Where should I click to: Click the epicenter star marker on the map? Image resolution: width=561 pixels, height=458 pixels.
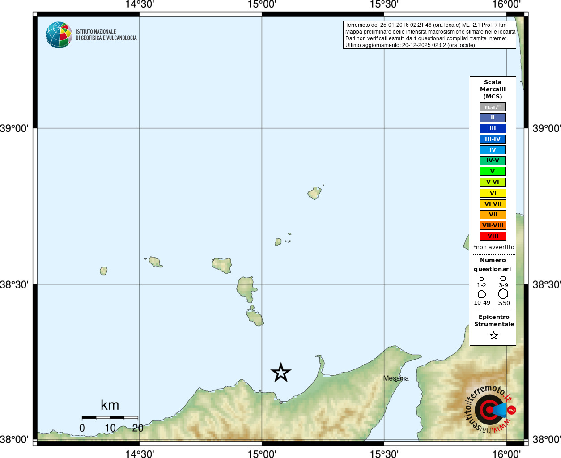pos(281,373)
